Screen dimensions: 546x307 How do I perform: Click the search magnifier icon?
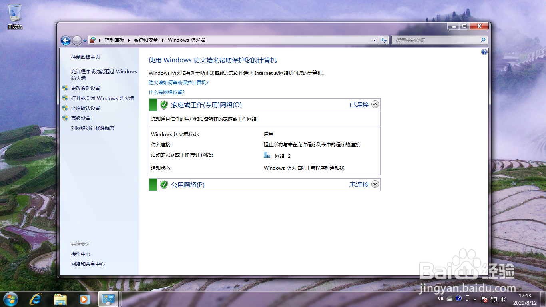pos(483,40)
